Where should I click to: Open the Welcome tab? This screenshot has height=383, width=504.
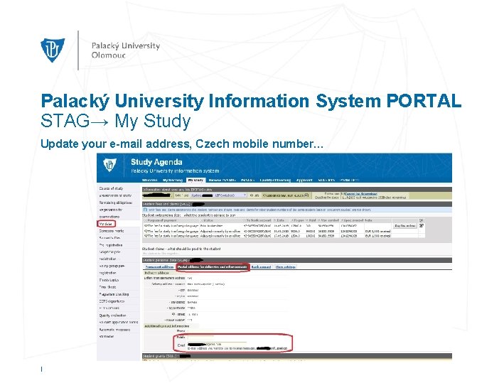point(150,180)
